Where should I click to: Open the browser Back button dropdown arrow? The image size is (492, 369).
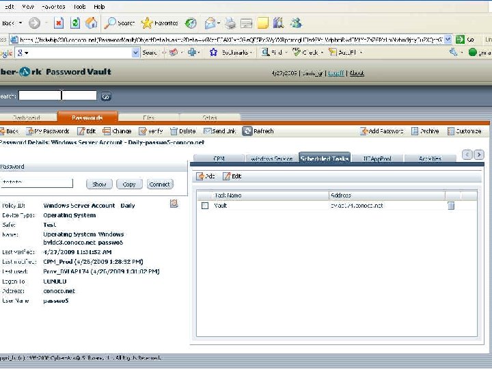(20, 23)
